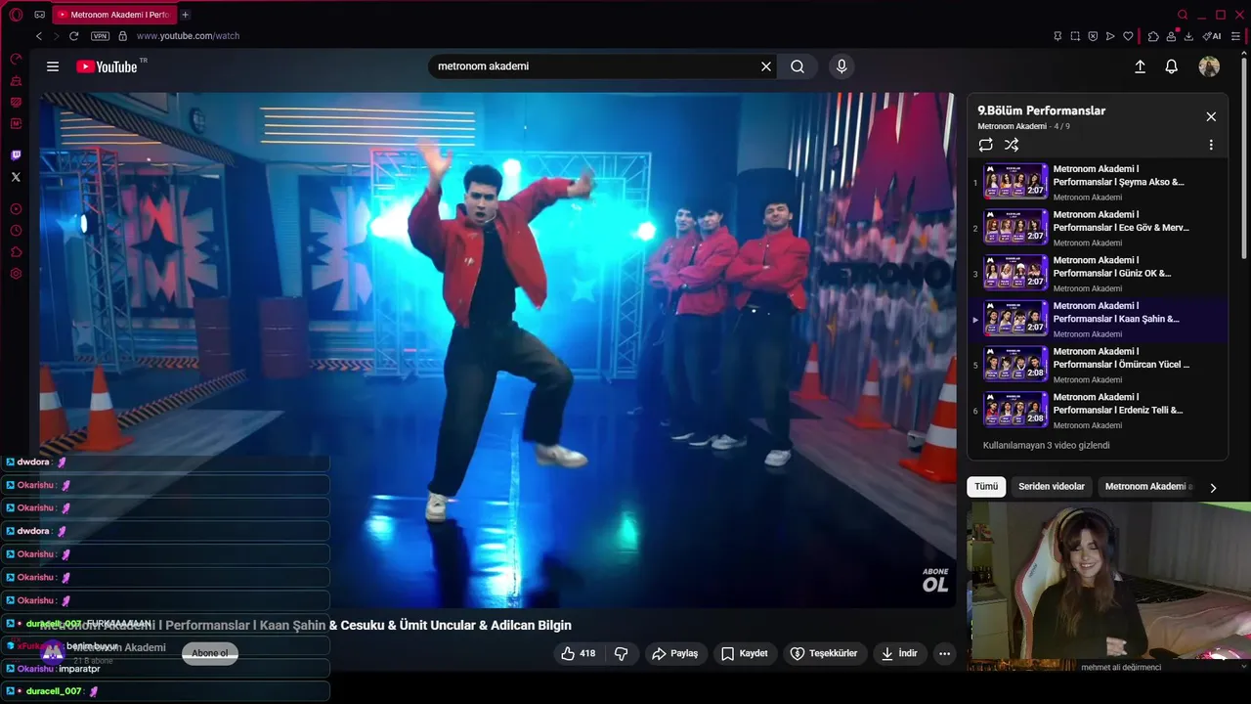This screenshot has height=704, width=1251.
Task: Play Erdeniz Telli playlist video
Action: [x=1099, y=411]
